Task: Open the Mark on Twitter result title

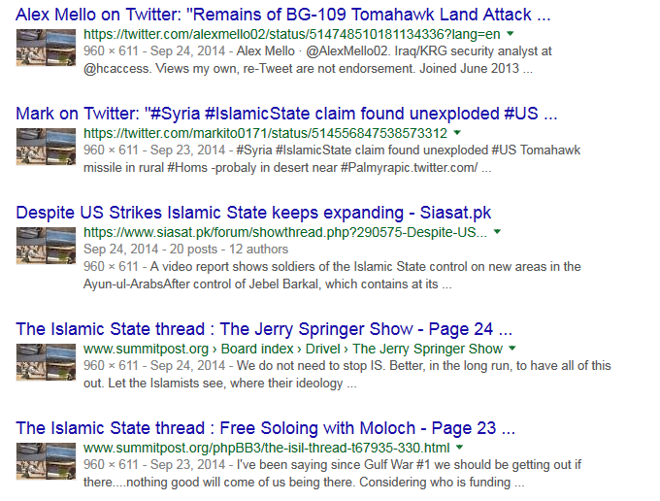Action: pyautogui.click(x=286, y=113)
